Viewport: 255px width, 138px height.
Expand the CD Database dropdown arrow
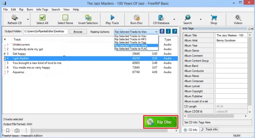pos(174,19)
